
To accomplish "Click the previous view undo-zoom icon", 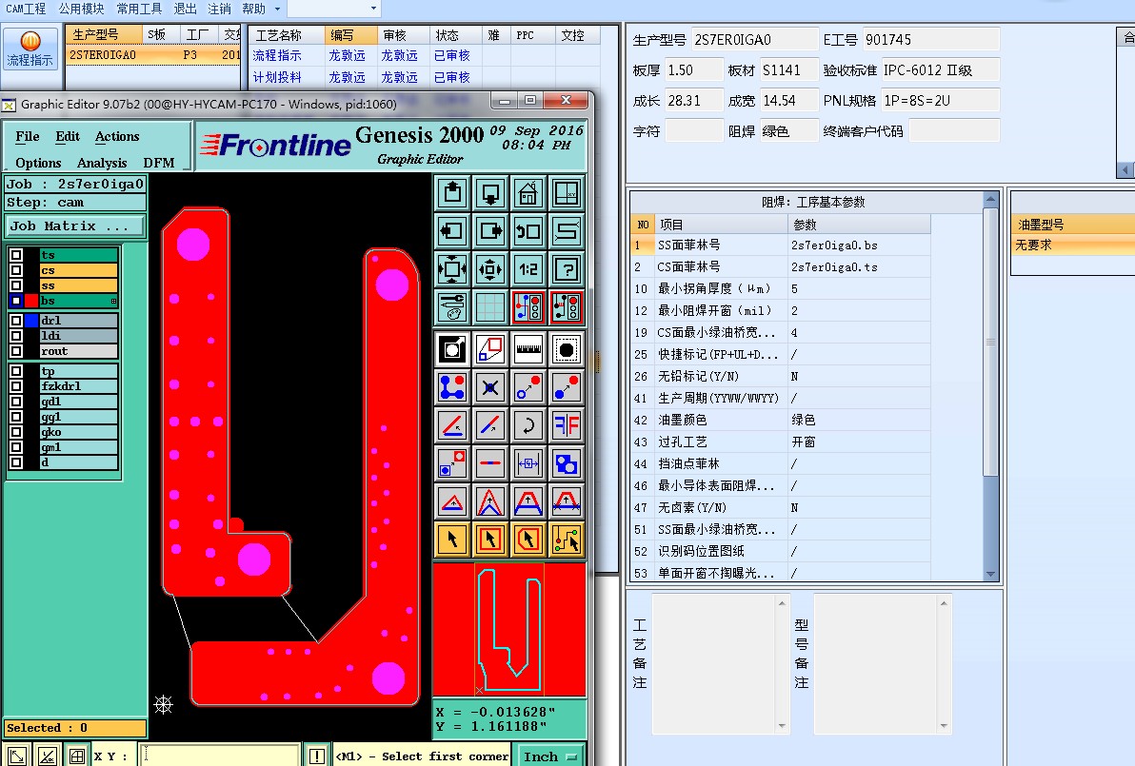I will pos(528,231).
